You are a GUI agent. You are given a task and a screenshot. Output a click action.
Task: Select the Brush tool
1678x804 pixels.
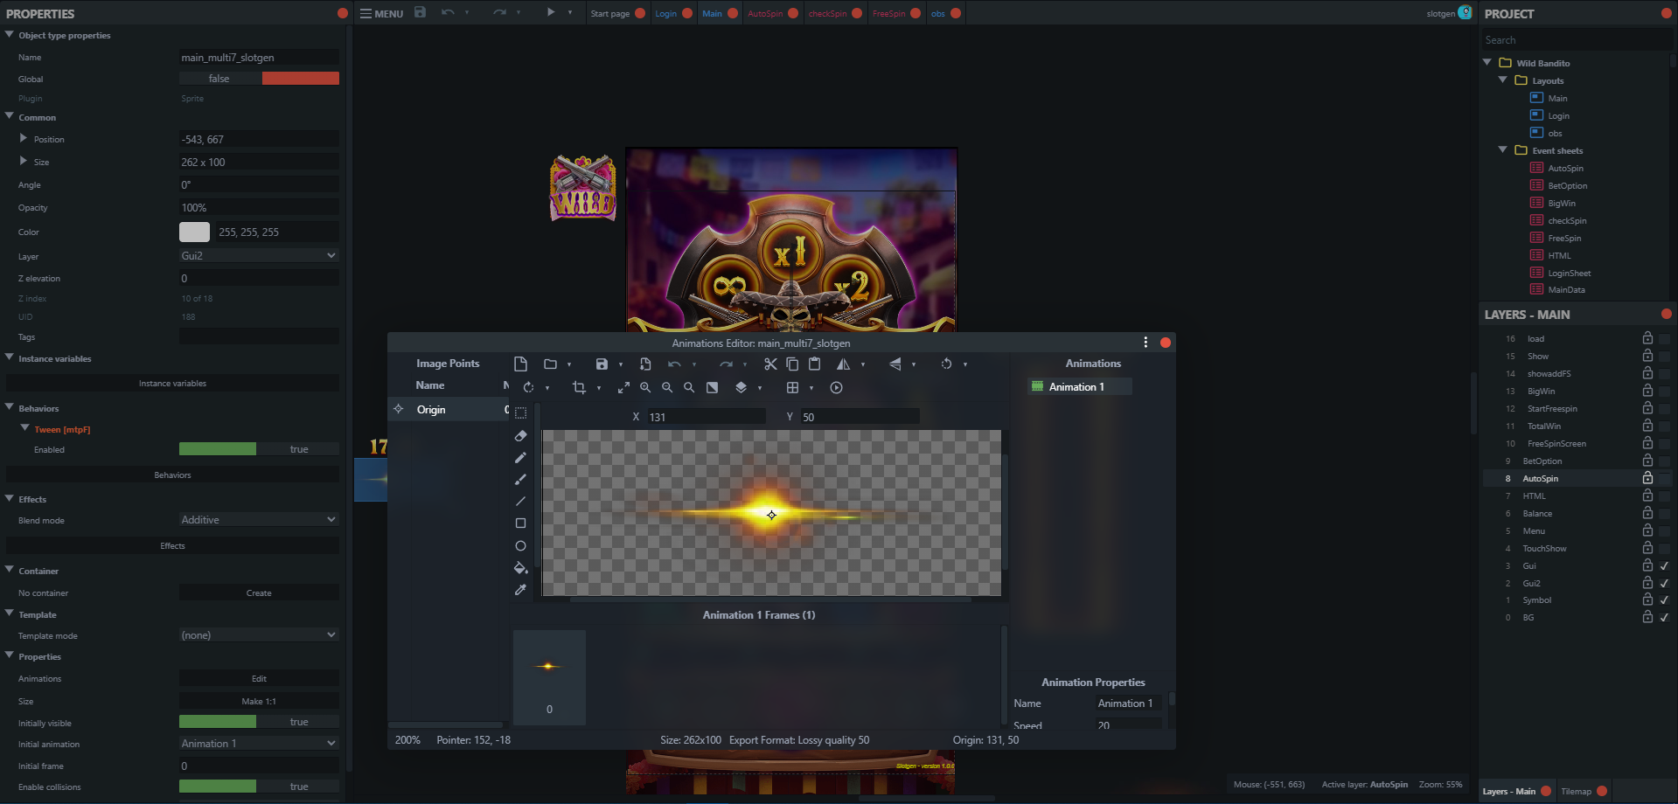tap(520, 479)
